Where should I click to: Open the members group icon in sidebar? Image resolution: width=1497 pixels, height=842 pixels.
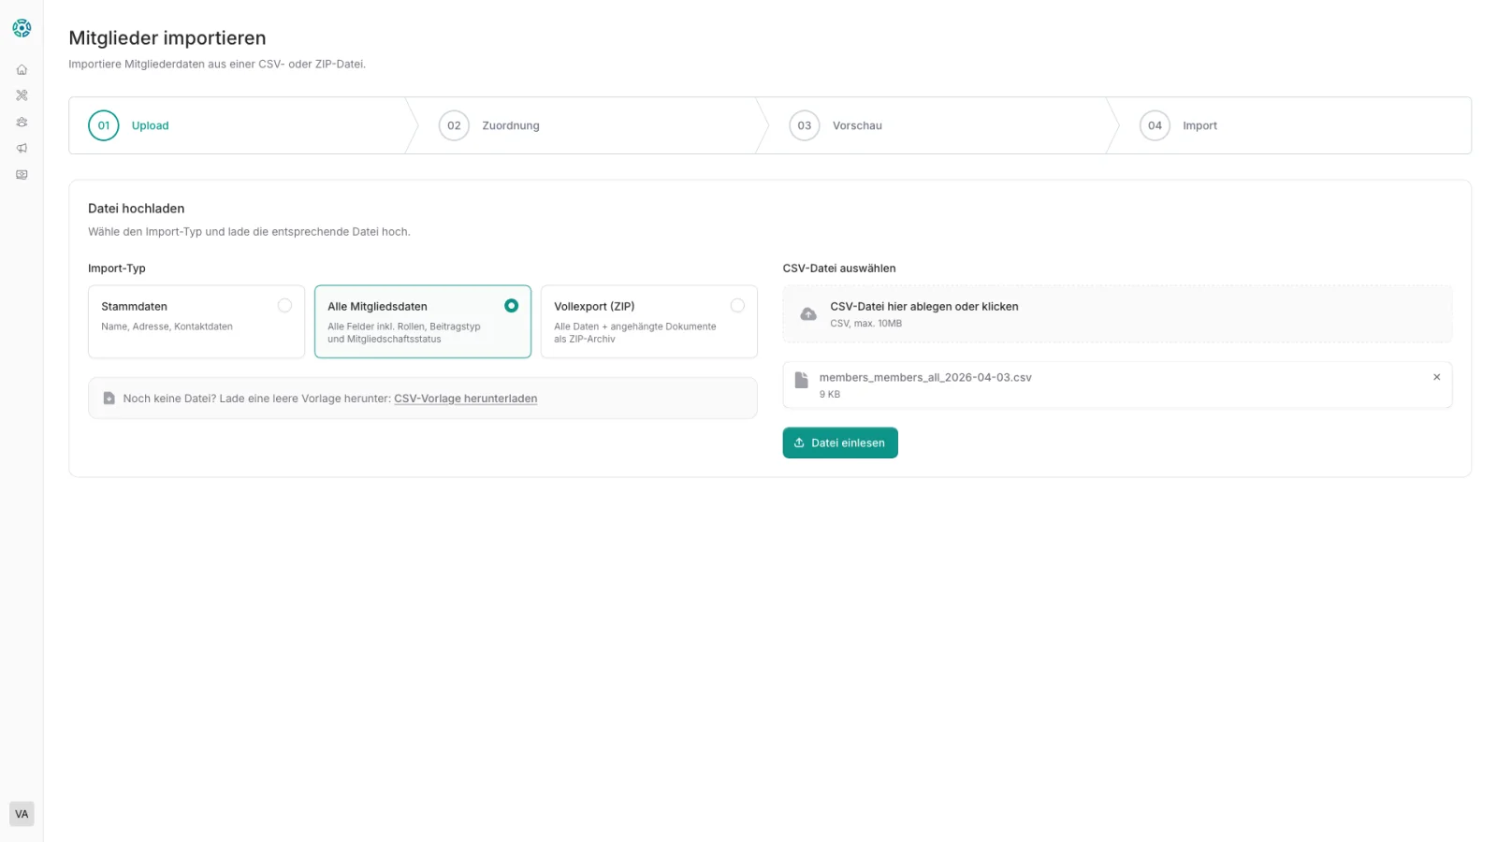[22, 122]
